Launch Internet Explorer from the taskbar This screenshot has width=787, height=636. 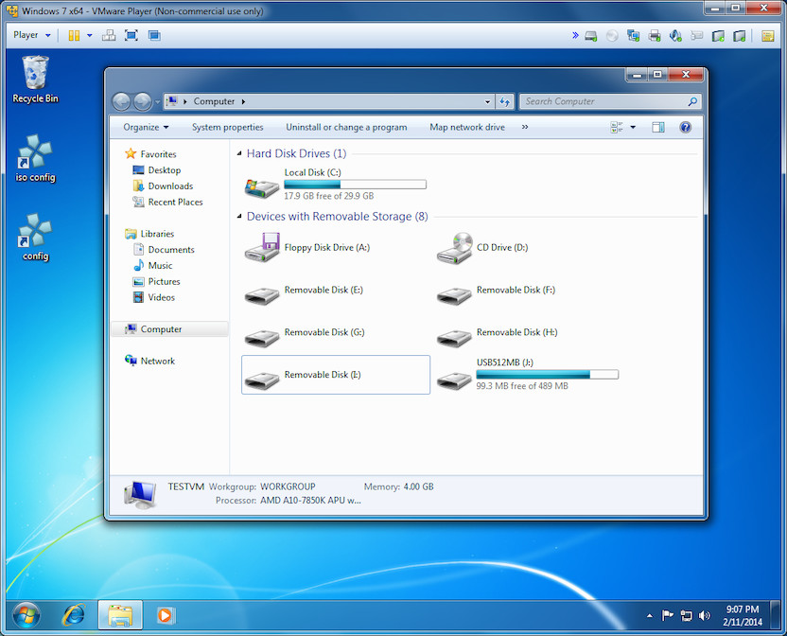(73, 615)
